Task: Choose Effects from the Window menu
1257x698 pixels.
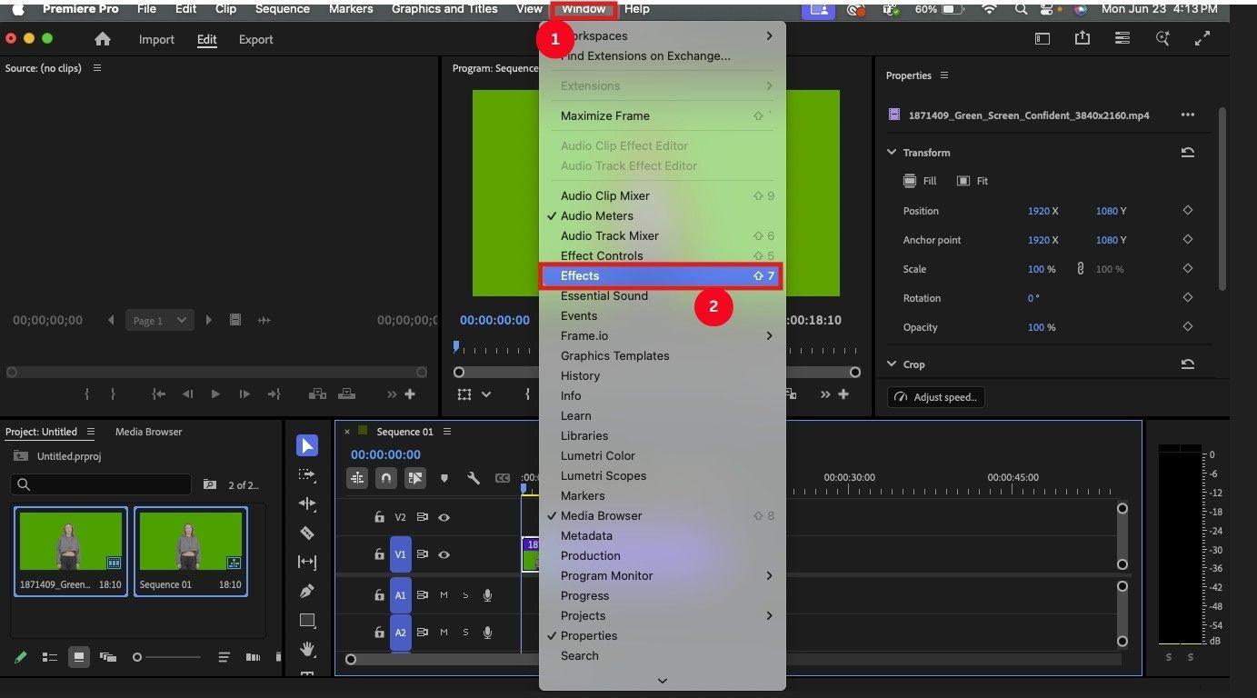Action: point(662,275)
